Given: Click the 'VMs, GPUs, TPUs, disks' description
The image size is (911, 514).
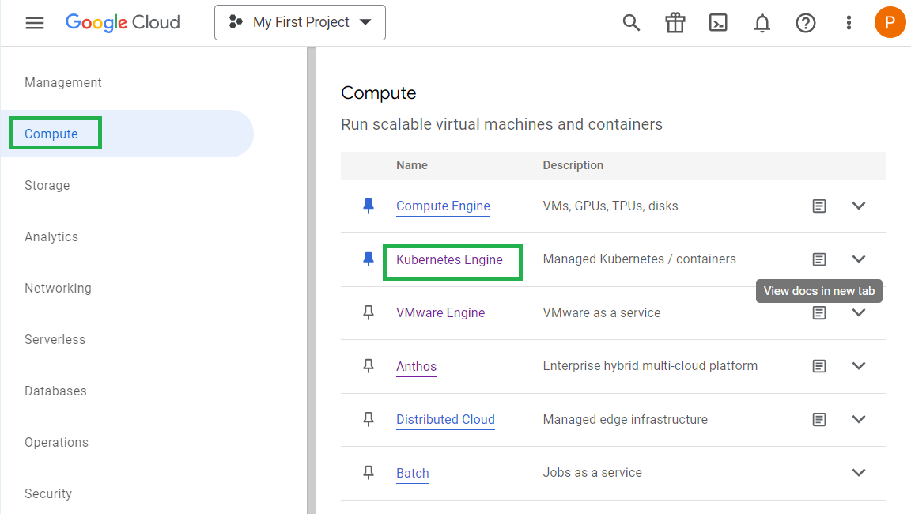Looking at the screenshot, I should click(x=610, y=206).
